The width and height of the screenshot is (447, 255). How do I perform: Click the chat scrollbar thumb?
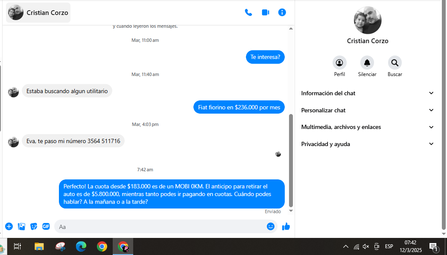tap(291, 160)
